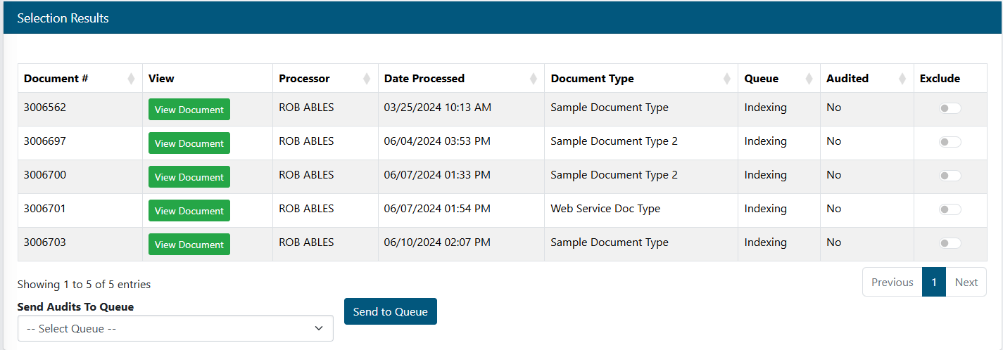
Task: Click the Previous pagination button
Action: click(892, 282)
